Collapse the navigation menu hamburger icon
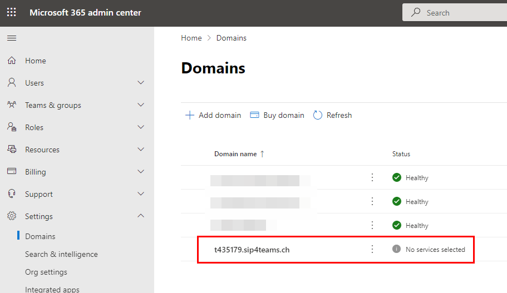This screenshot has width=507, height=293. pos(12,38)
